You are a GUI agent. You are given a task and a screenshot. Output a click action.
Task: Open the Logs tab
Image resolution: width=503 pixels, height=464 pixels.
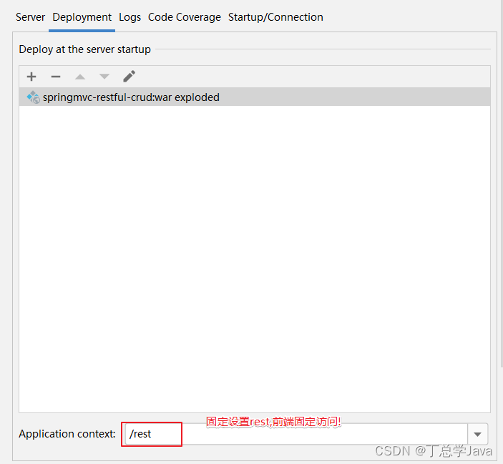coord(130,17)
